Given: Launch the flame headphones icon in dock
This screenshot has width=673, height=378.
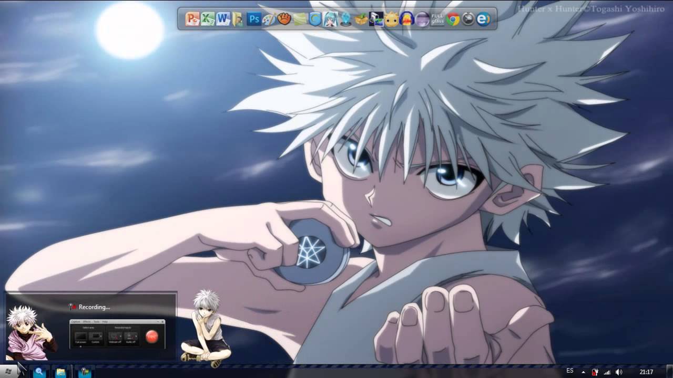Looking at the screenshot, I should click(406, 19).
